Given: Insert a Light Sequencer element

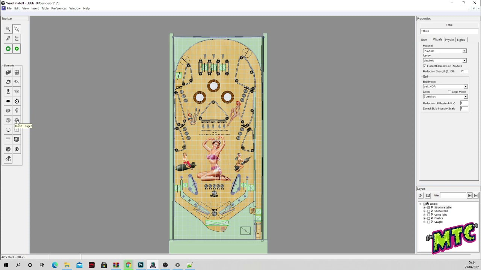Looking at the screenshot, I should coord(17,139).
